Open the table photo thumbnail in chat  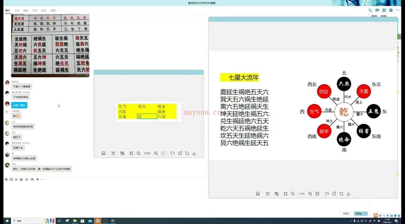pyautogui.click(x=50, y=46)
